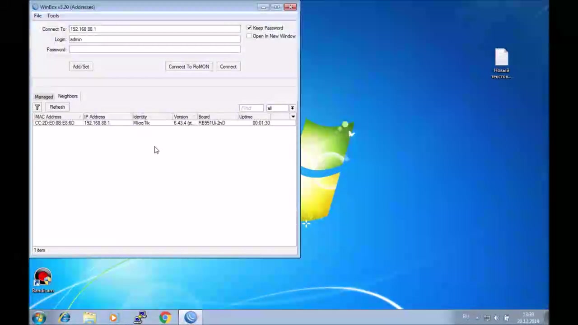Open the Windows Start menu orb

pos(39,318)
